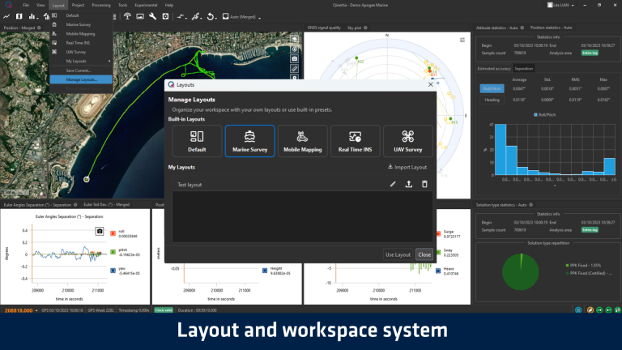Take a map snapshot with camera icon

(294, 58)
